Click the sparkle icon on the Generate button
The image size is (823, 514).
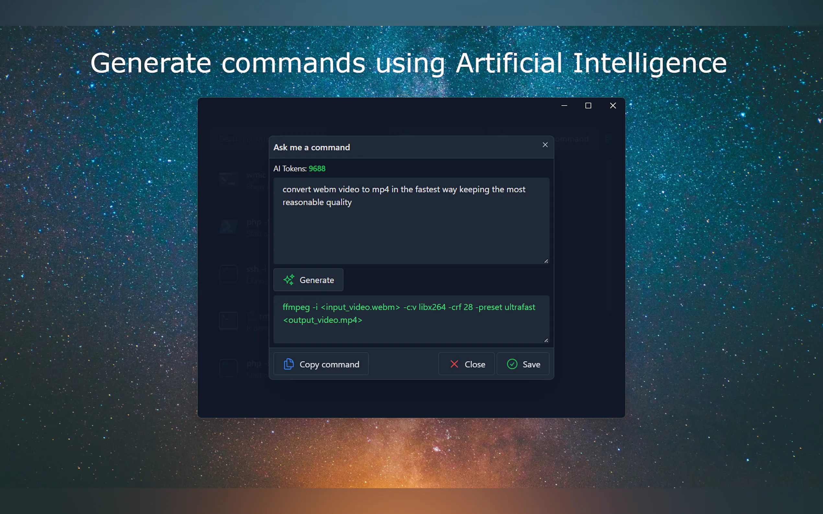[288, 280]
